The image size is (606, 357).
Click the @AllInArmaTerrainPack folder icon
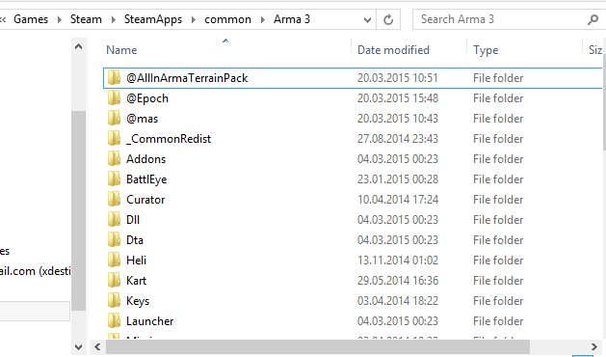(114, 78)
